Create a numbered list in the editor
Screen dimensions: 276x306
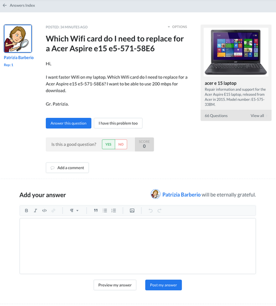pyautogui.click(x=114, y=210)
